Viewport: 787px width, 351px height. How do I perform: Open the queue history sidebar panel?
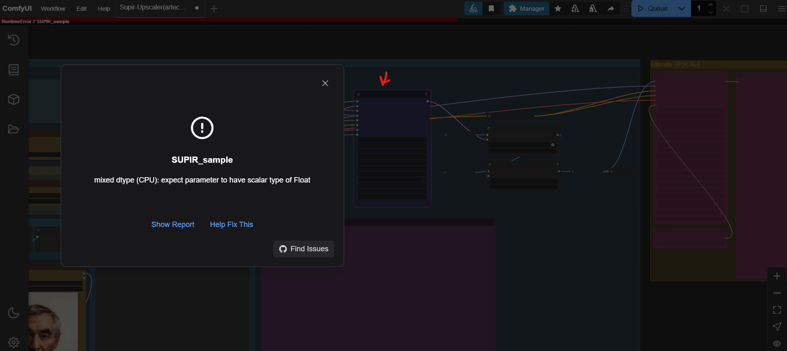[14, 40]
